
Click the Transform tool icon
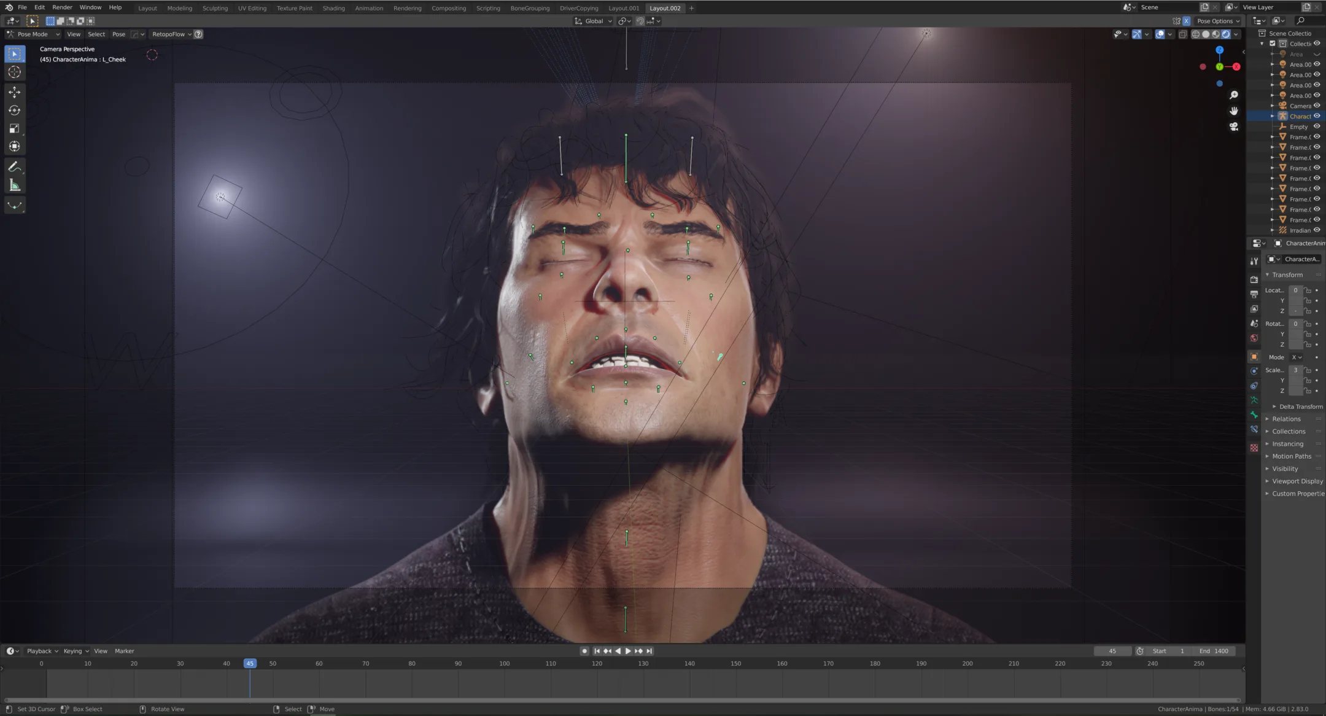[x=14, y=146]
